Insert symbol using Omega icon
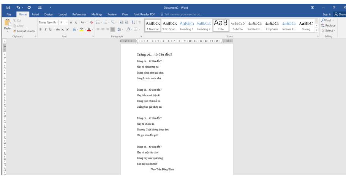 40,7
